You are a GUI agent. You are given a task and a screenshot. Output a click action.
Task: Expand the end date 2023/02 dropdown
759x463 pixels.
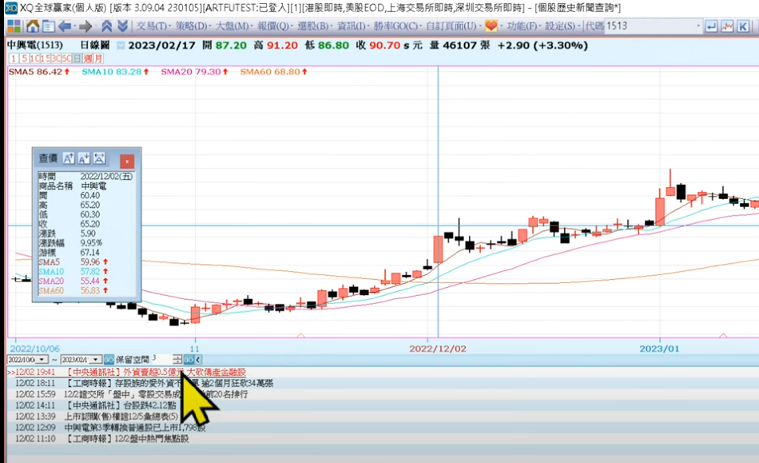(97, 360)
